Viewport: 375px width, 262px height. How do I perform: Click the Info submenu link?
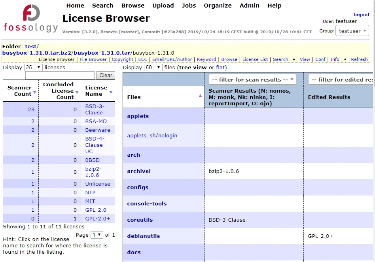[335, 59]
